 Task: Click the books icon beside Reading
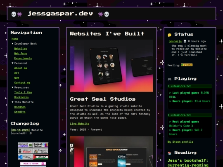pyautogui.click(x=169, y=153)
